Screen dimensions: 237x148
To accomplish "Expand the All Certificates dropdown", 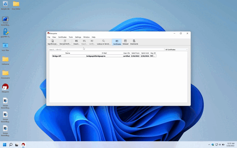I will point(176,49).
